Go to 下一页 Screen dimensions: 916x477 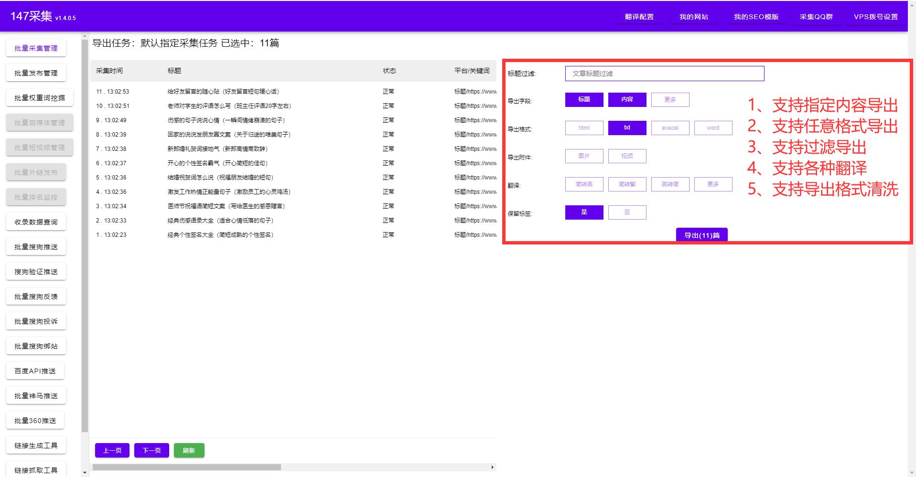click(x=151, y=450)
